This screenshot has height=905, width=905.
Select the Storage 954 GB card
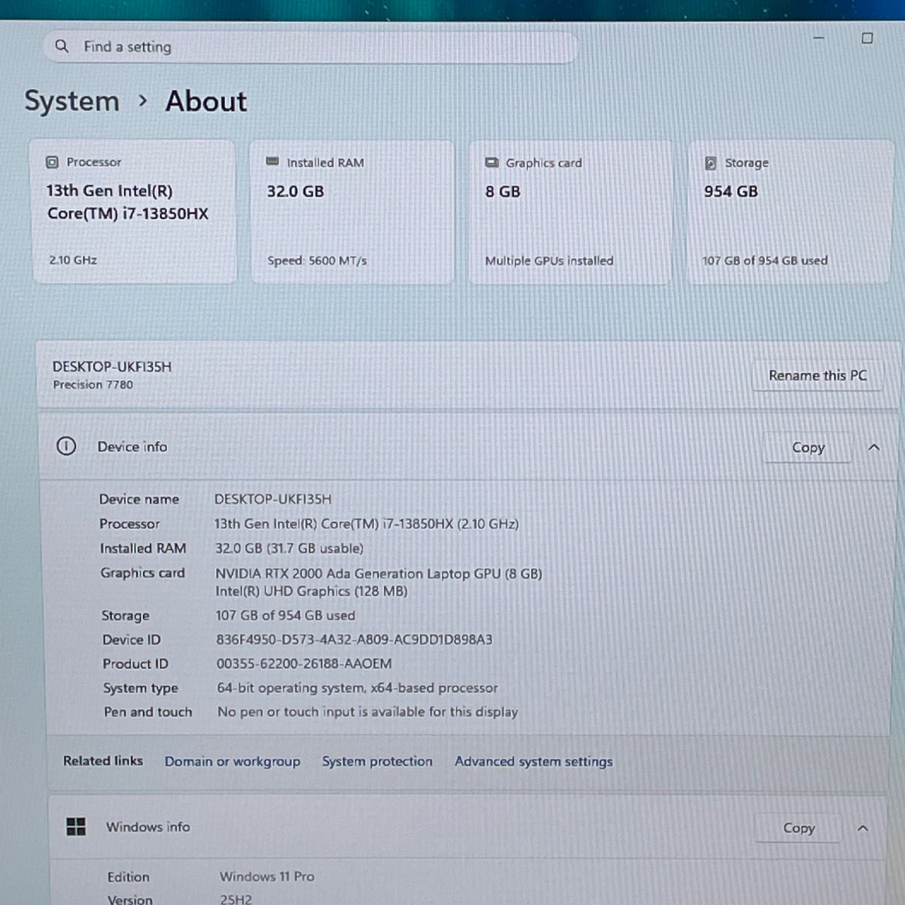pos(790,212)
